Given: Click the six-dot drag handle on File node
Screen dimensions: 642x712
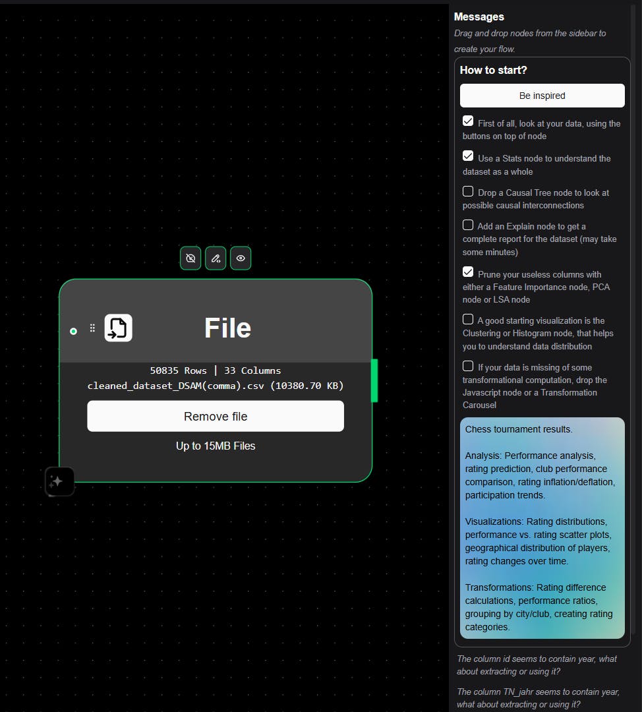Looking at the screenshot, I should (x=93, y=328).
